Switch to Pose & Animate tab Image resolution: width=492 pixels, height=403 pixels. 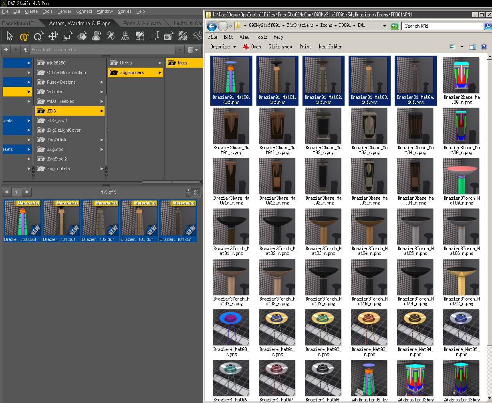pos(142,23)
